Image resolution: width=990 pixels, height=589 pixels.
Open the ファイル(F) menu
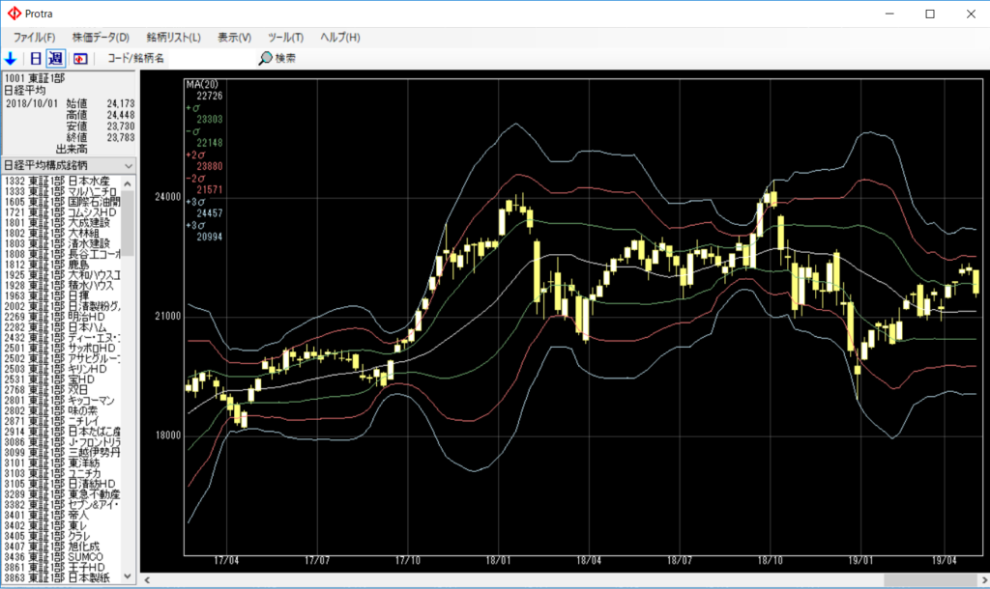[x=34, y=37]
